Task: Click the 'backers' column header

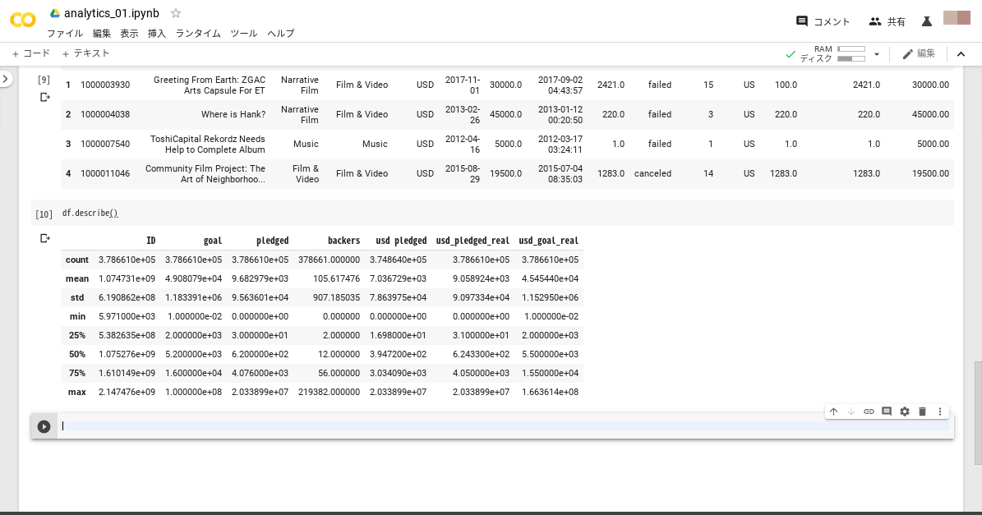Action: coord(343,241)
